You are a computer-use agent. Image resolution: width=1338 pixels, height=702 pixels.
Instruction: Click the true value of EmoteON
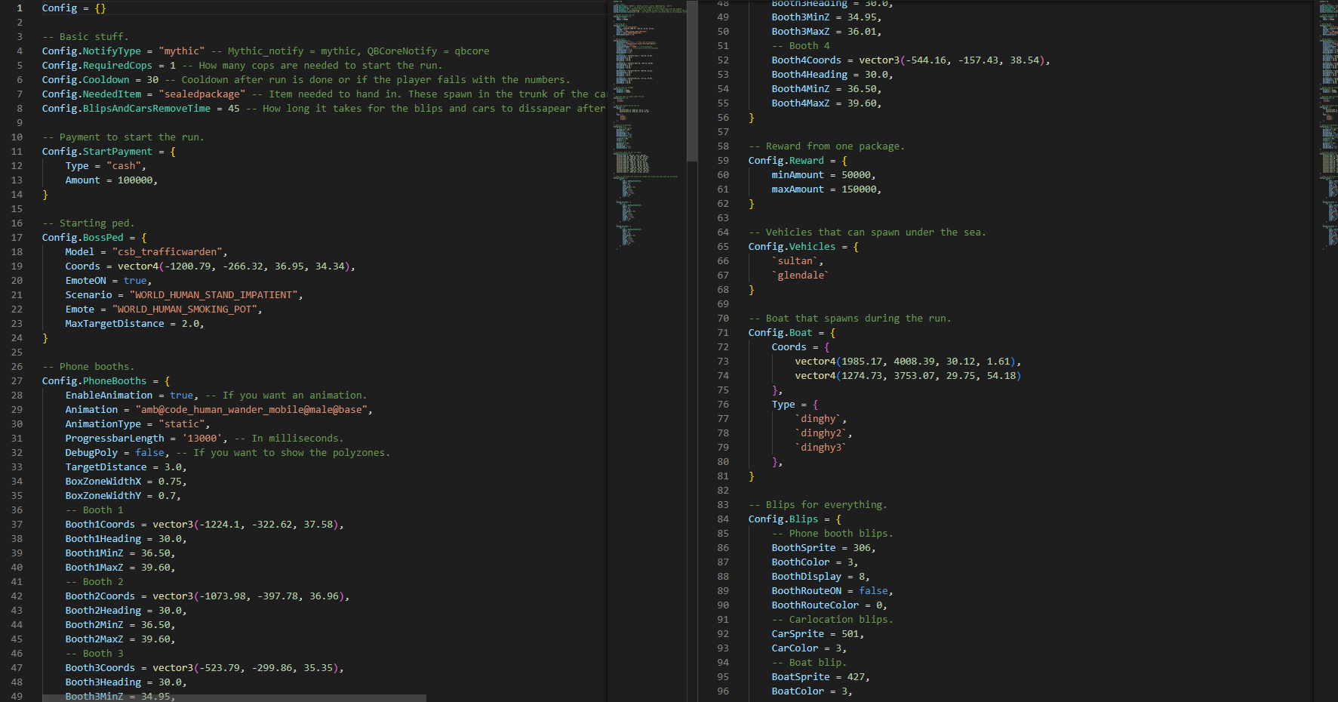pyautogui.click(x=135, y=281)
